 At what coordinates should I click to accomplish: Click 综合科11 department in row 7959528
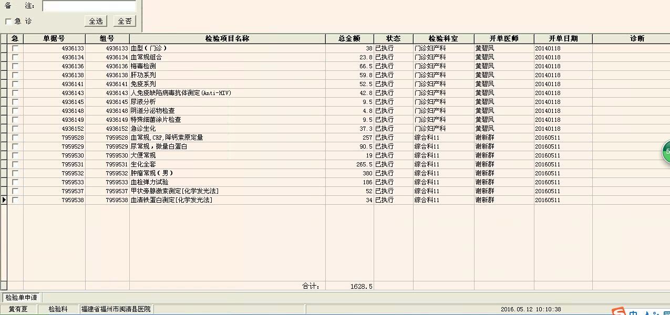pos(444,138)
